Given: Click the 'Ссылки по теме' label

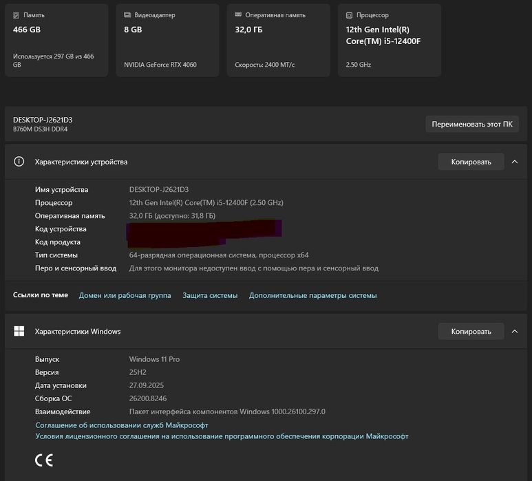Looking at the screenshot, I should tap(41, 295).
